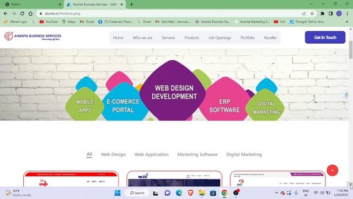Screen dimensions: 353x199
Task: Launch Microsoft Edge from taskbar
Action: coord(179,193)
